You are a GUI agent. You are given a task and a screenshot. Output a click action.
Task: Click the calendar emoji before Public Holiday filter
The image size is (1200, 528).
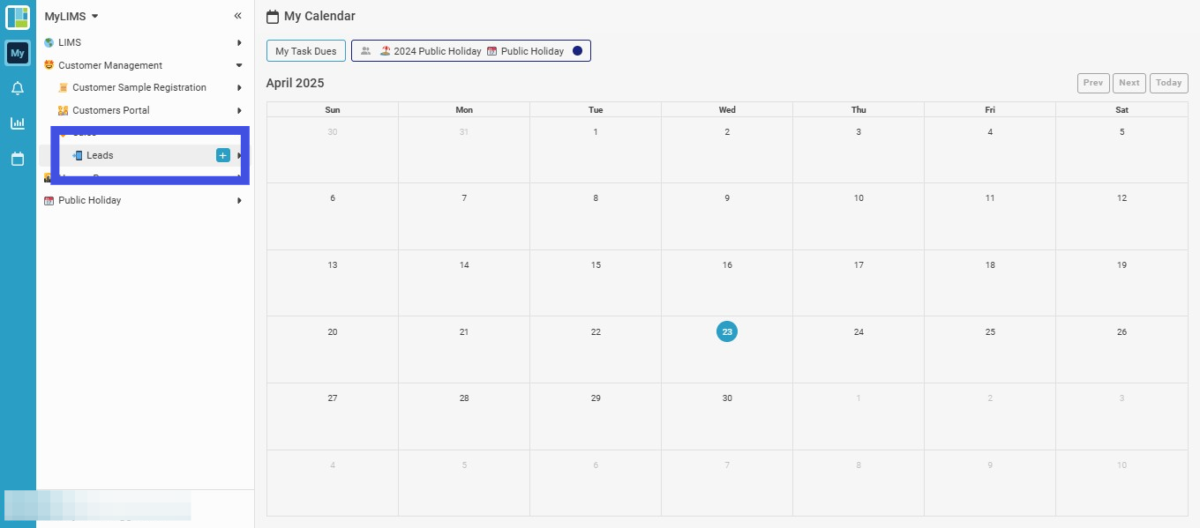(492, 51)
